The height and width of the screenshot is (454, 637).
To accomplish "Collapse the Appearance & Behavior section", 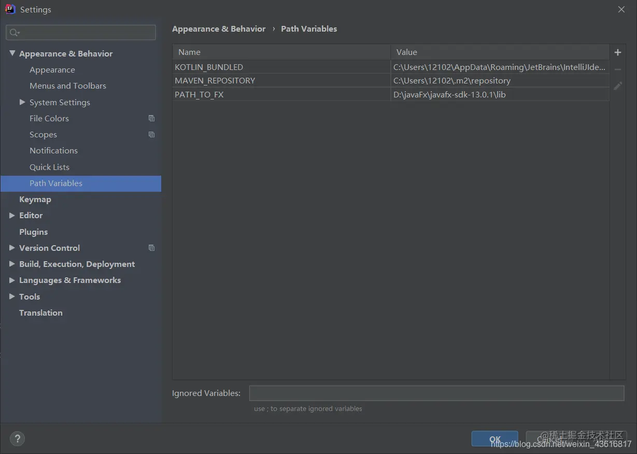I will coord(12,53).
